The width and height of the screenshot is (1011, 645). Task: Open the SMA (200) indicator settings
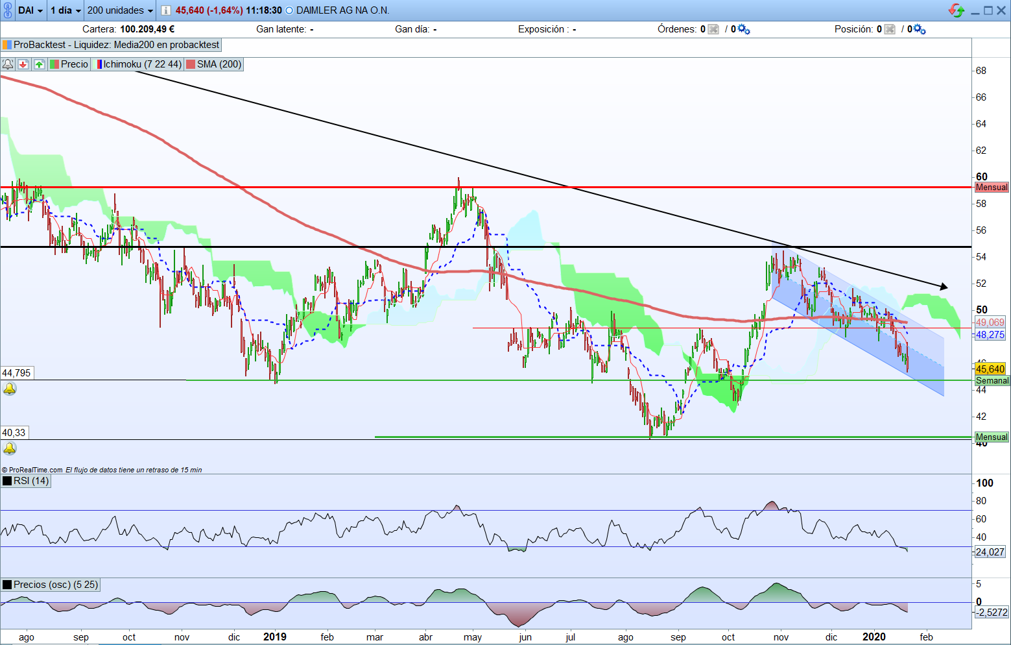[x=214, y=64]
